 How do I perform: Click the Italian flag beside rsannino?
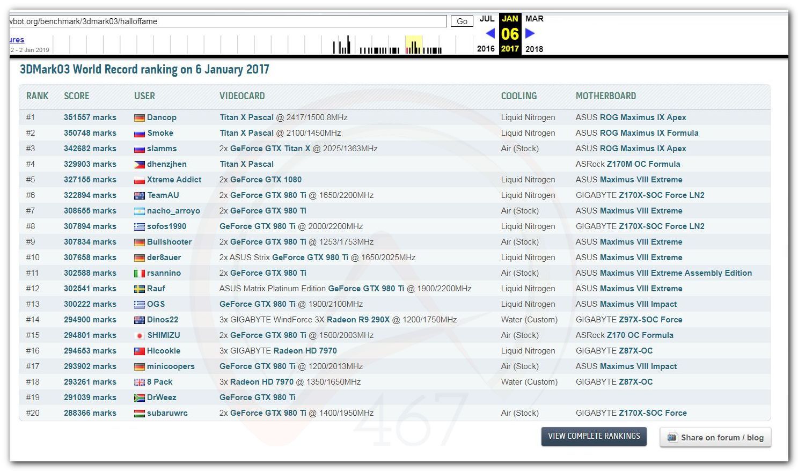139,274
